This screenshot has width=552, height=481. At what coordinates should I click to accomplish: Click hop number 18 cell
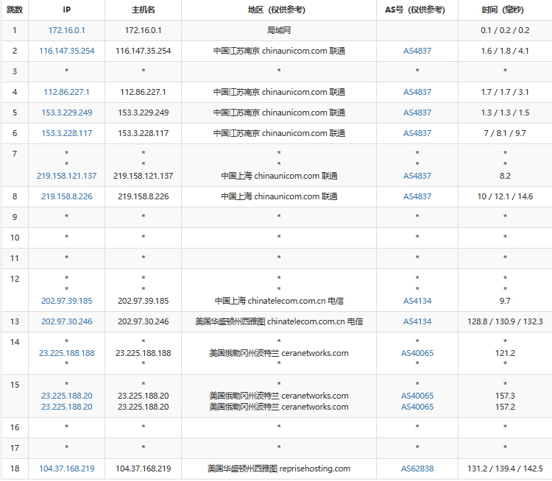(15, 468)
